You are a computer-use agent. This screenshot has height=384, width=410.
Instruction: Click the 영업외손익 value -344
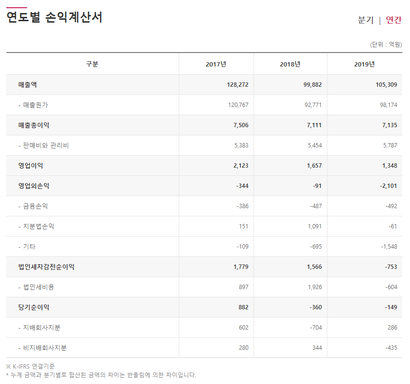pos(242,186)
